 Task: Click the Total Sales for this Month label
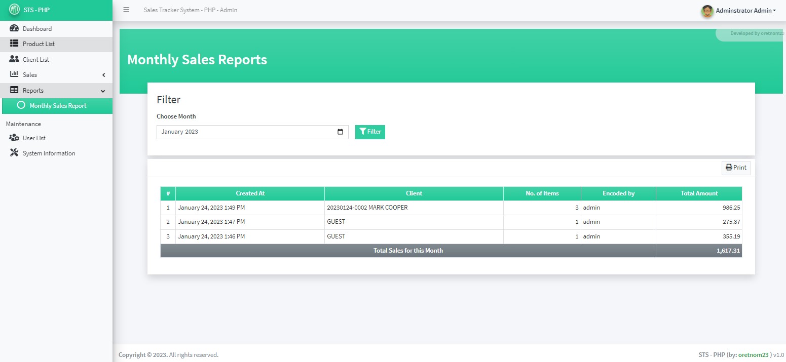[408, 251]
